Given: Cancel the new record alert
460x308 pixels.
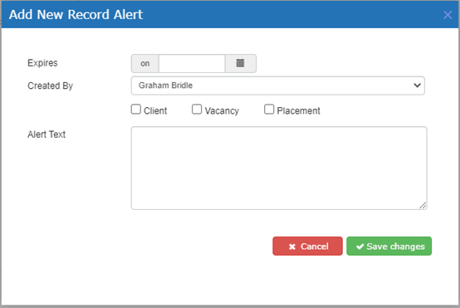Looking at the screenshot, I should (307, 246).
